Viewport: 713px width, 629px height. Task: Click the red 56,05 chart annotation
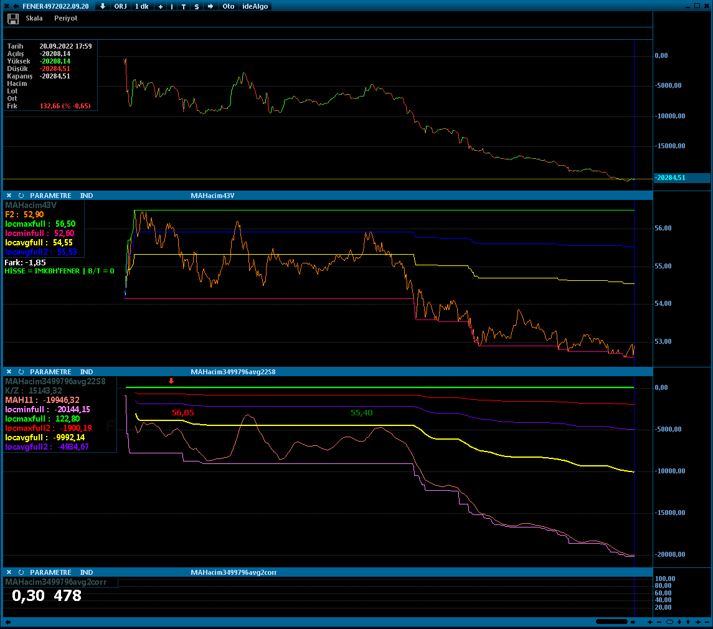tap(183, 413)
